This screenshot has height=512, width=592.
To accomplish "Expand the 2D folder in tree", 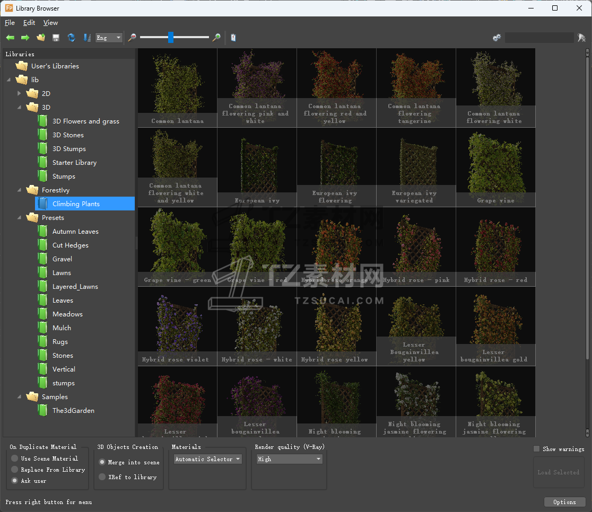I will pos(20,93).
